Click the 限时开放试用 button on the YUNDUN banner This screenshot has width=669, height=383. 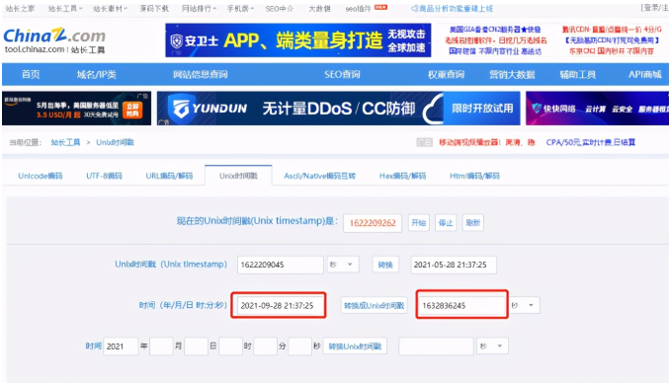pyautogui.click(x=482, y=109)
